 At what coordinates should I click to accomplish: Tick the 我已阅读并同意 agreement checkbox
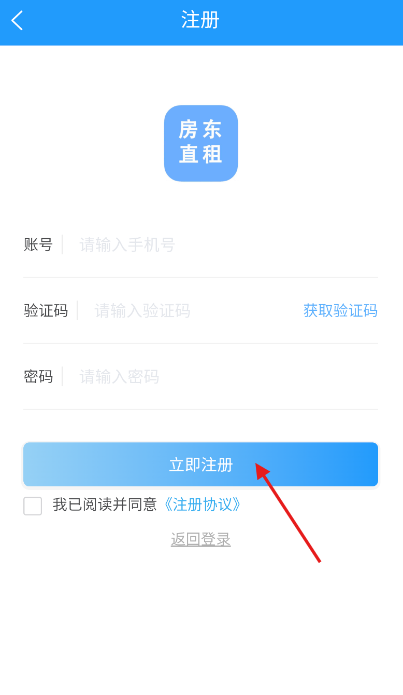tap(33, 506)
